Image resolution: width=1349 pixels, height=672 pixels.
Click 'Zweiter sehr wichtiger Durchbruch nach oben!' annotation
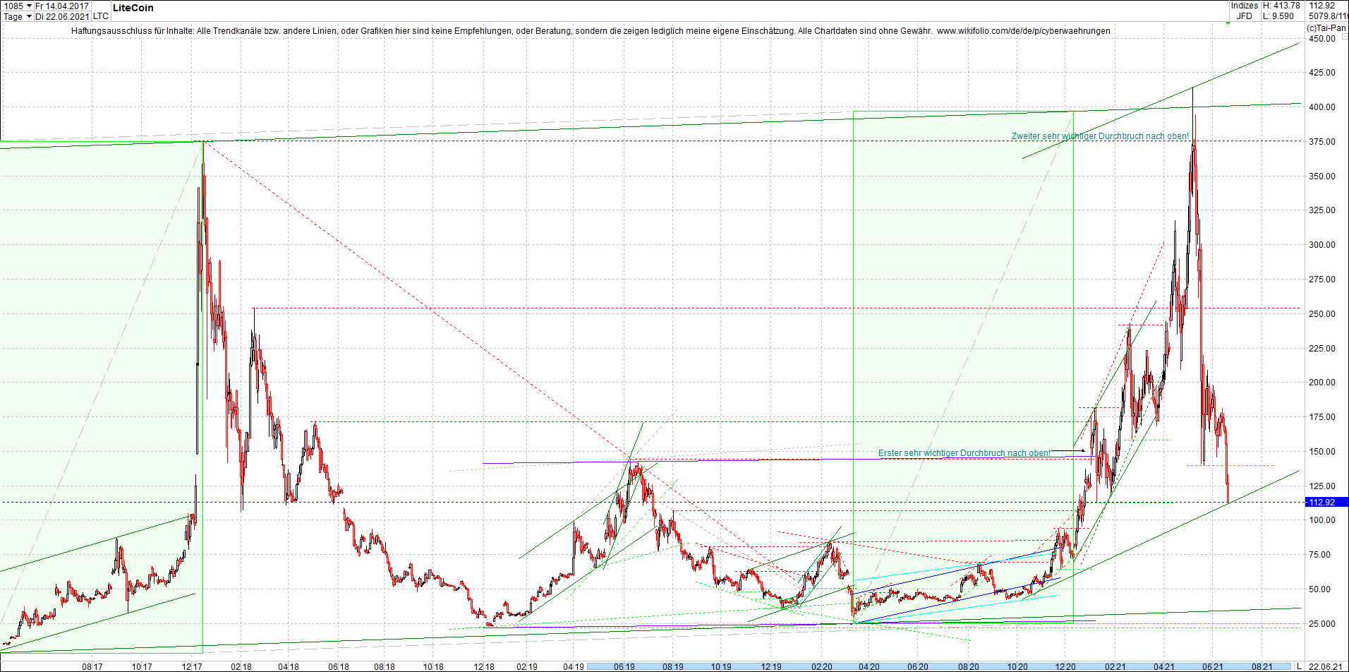click(1100, 136)
